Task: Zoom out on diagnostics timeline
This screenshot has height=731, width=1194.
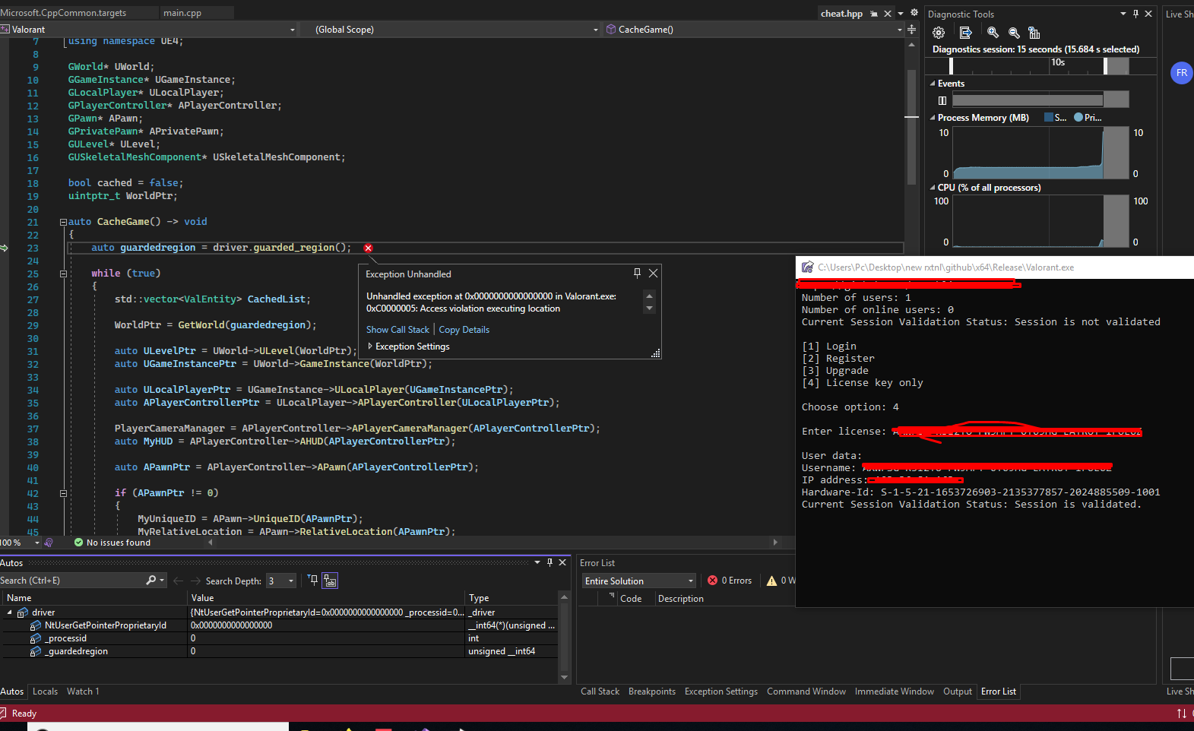Action: tap(1014, 33)
